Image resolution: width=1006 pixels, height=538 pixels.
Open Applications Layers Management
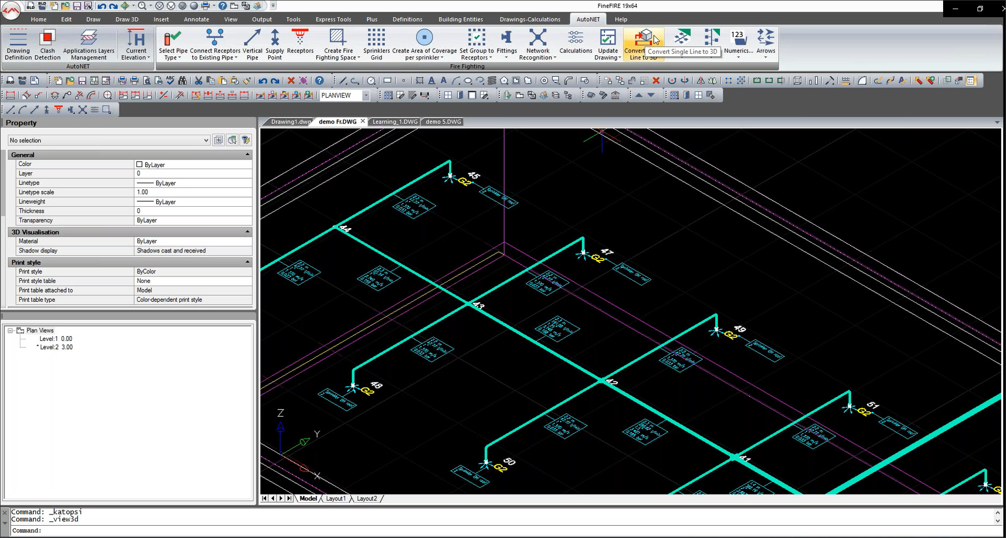tap(89, 45)
